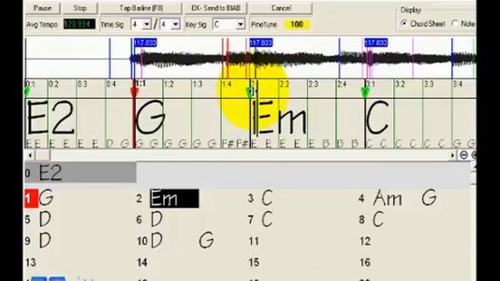Click beat label 2:3 in ruler

click(x=312, y=84)
